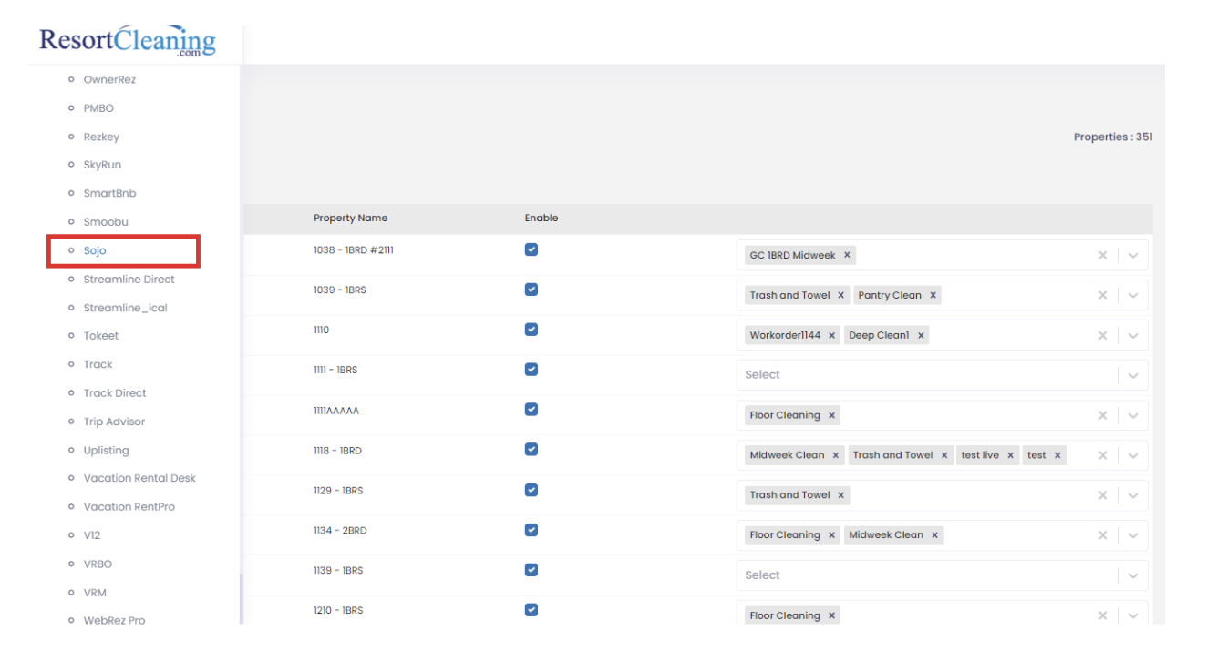Screen dimensions: 1227x661
Task: Disable property 1139 - 1BRS checkbox
Action: pos(531,570)
